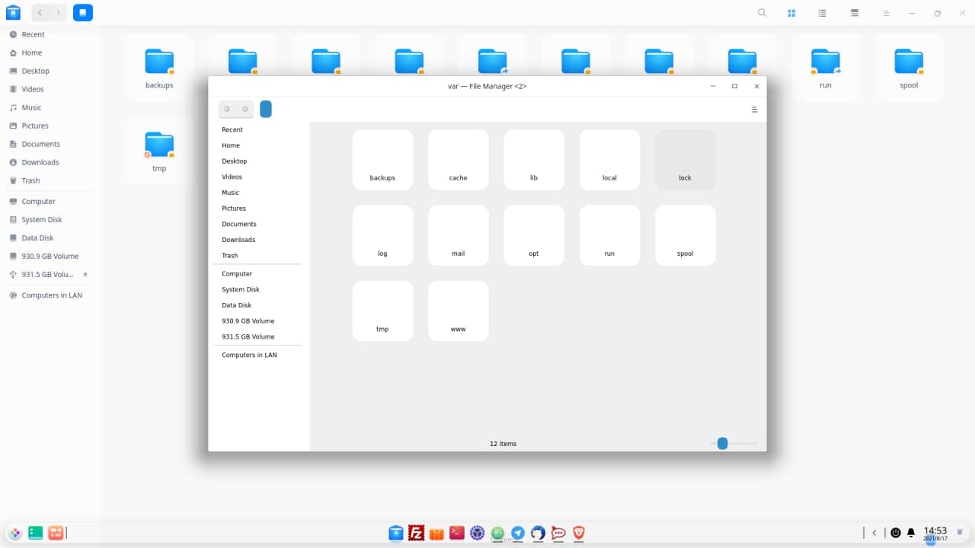
Task: Switch to icon grid view in the top toolbar
Action: tap(792, 13)
